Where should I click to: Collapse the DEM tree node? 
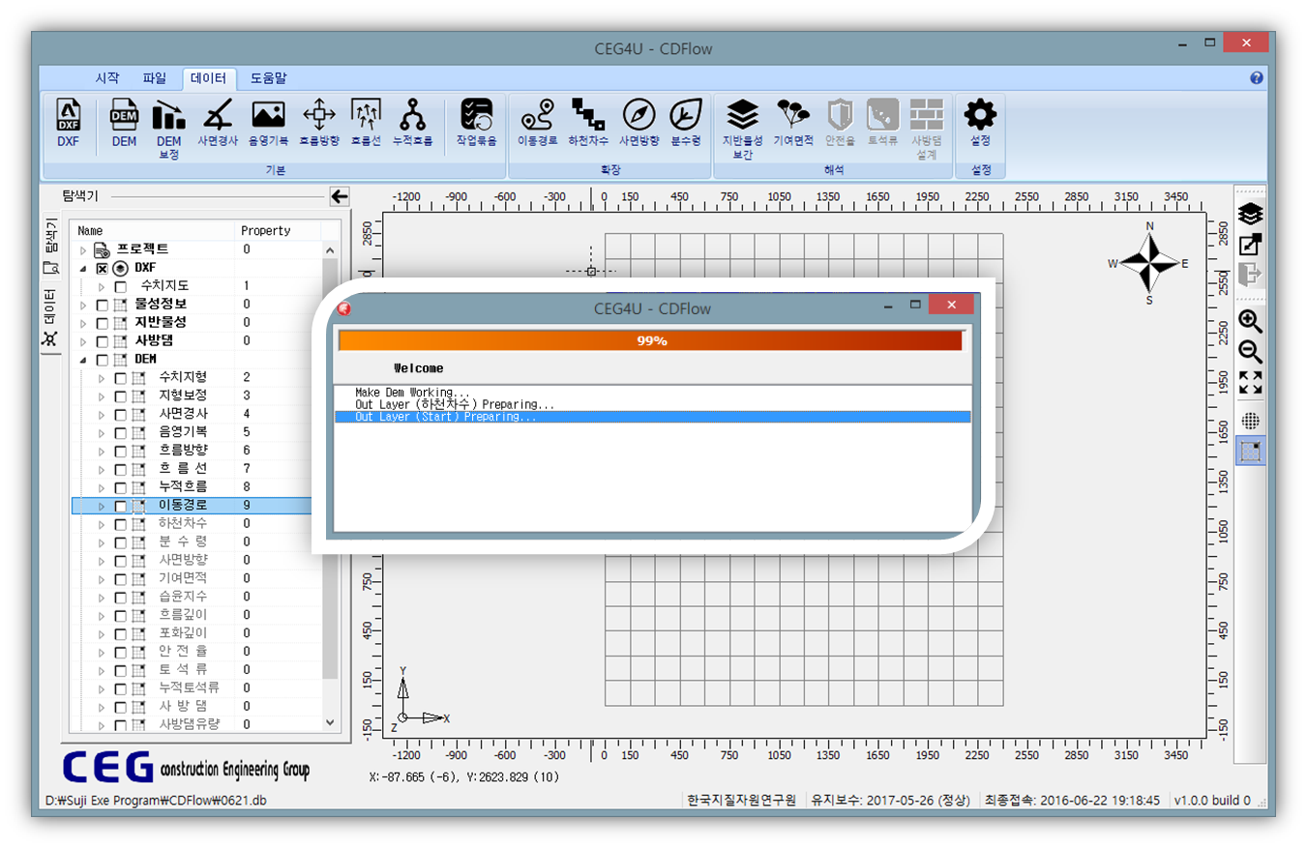pos(83,360)
